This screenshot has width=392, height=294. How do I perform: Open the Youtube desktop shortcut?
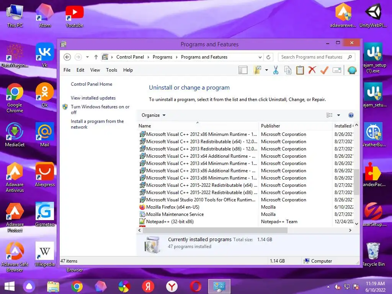tap(75, 16)
